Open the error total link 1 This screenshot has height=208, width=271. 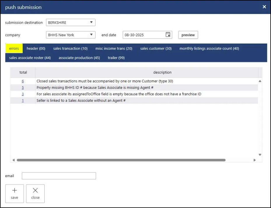pos(23,100)
